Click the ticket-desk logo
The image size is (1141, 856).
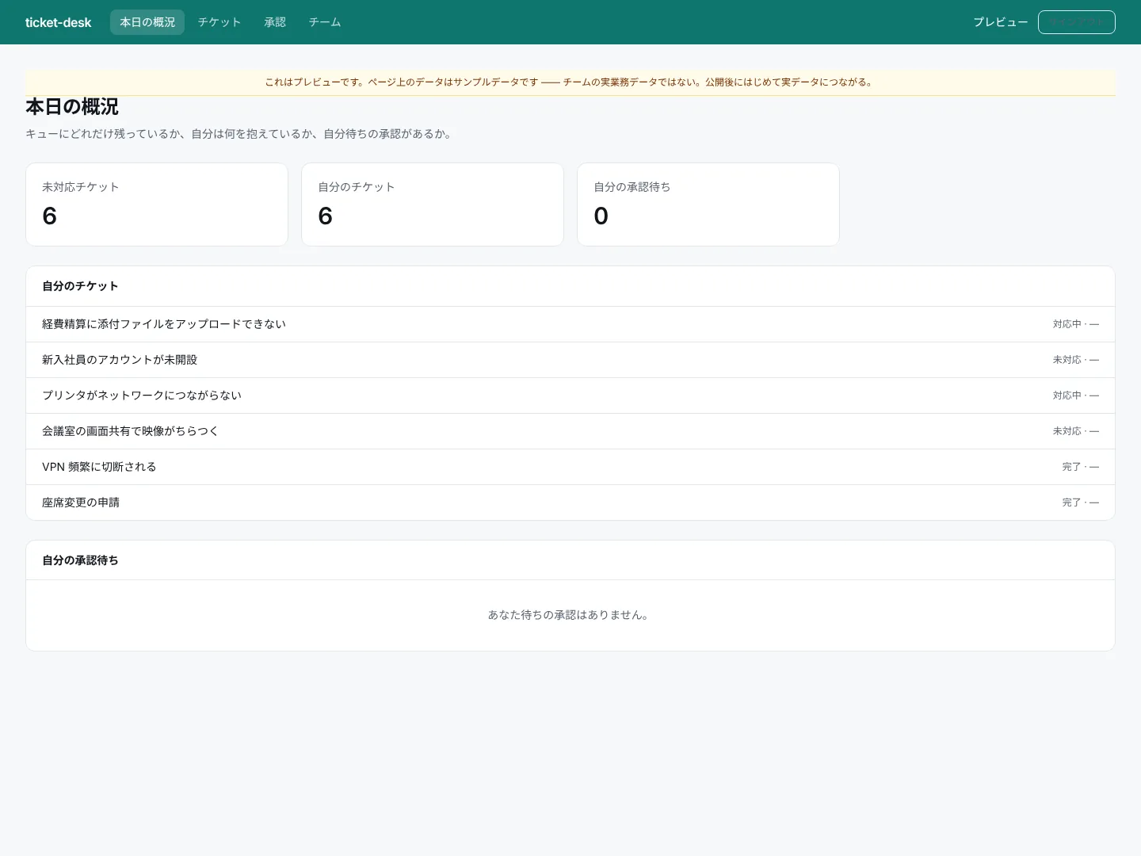[58, 22]
